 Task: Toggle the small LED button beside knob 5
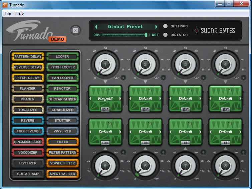[123, 152]
